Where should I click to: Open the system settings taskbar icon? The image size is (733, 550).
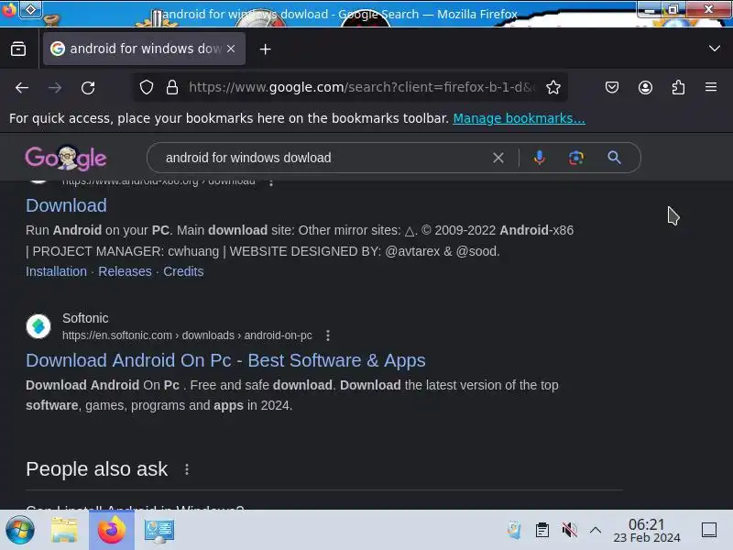tap(159, 531)
